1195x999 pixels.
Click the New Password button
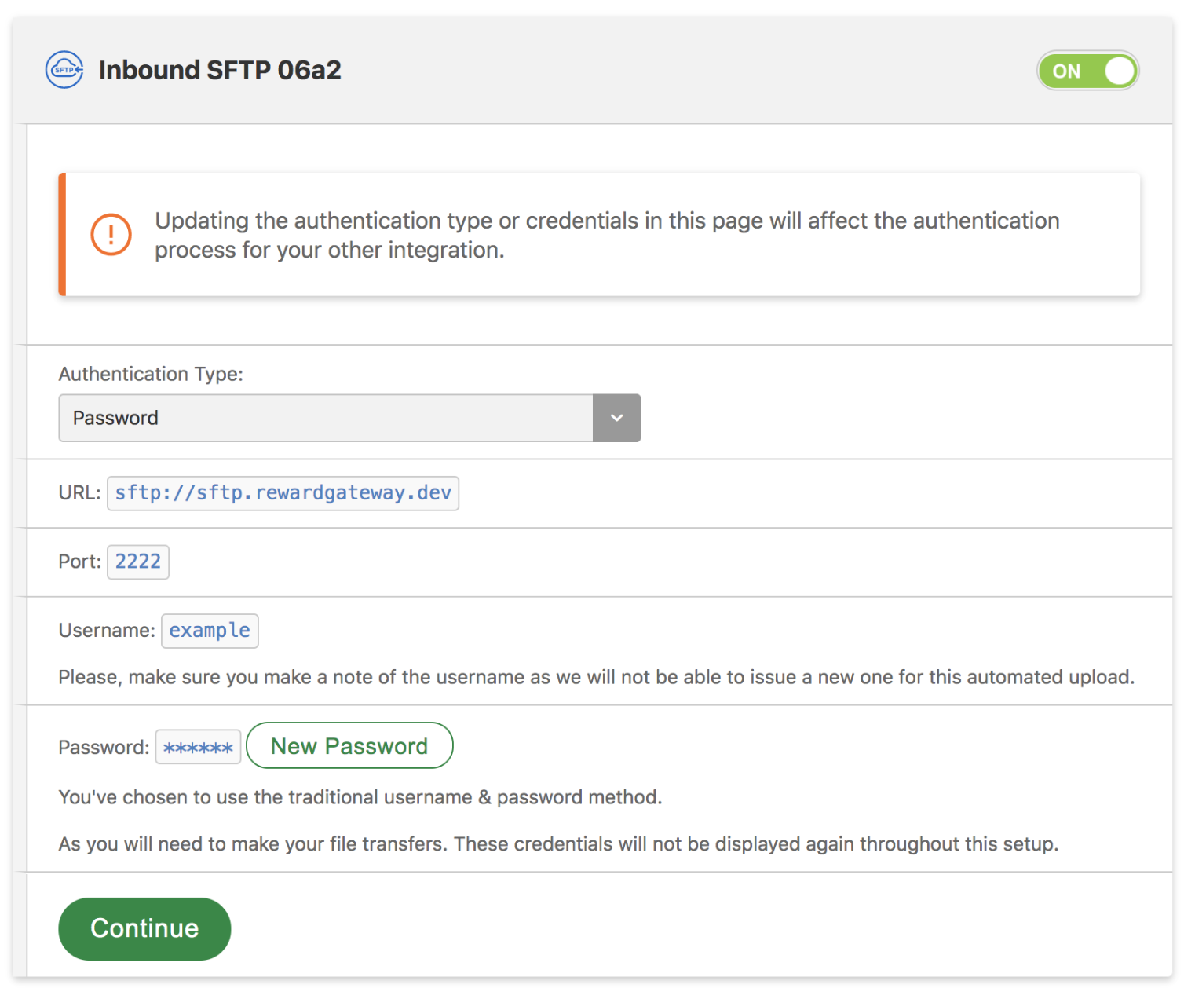click(x=349, y=745)
